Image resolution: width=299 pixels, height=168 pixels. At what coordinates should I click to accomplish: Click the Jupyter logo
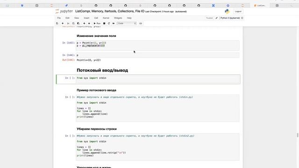coord(64,11)
